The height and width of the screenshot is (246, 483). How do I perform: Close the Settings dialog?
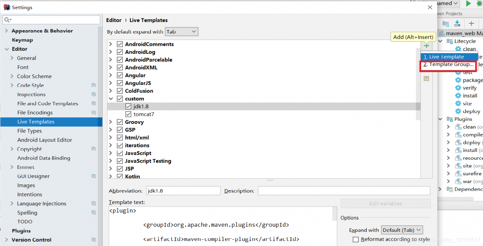click(x=430, y=7)
